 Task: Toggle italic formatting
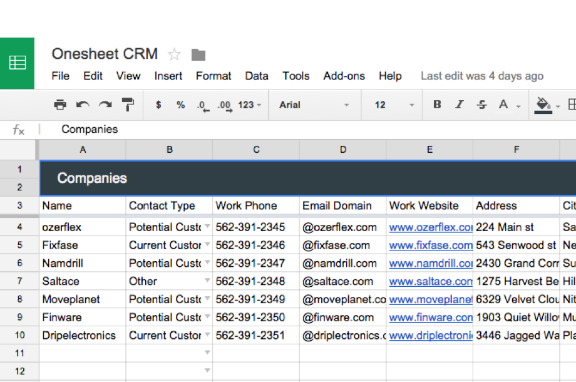coord(458,105)
